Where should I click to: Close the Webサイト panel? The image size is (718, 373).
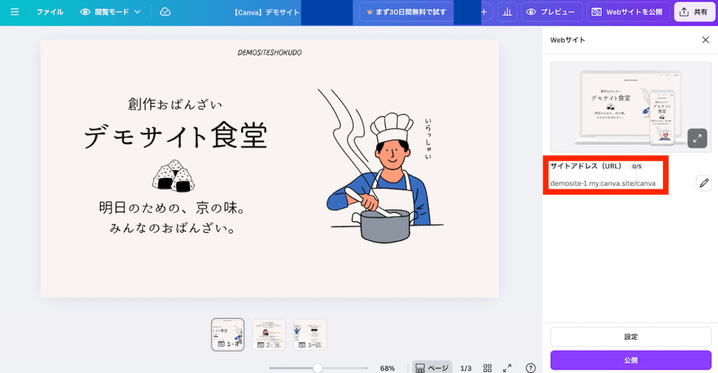coord(705,40)
